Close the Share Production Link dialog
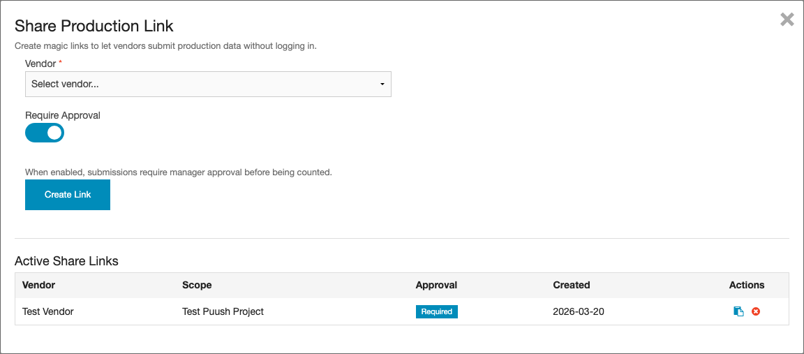This screenshot has width=804, height=354. [787, 20]
